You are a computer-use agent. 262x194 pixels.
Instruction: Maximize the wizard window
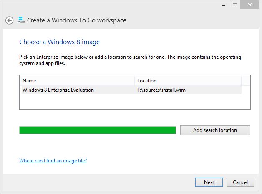[x=235, y=5]
